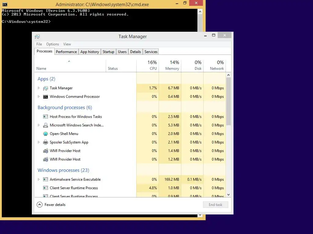The height and width of the screenshot is (234, 313).
Task: Click the 169.2 MB memory value
Action: (172, 179)
